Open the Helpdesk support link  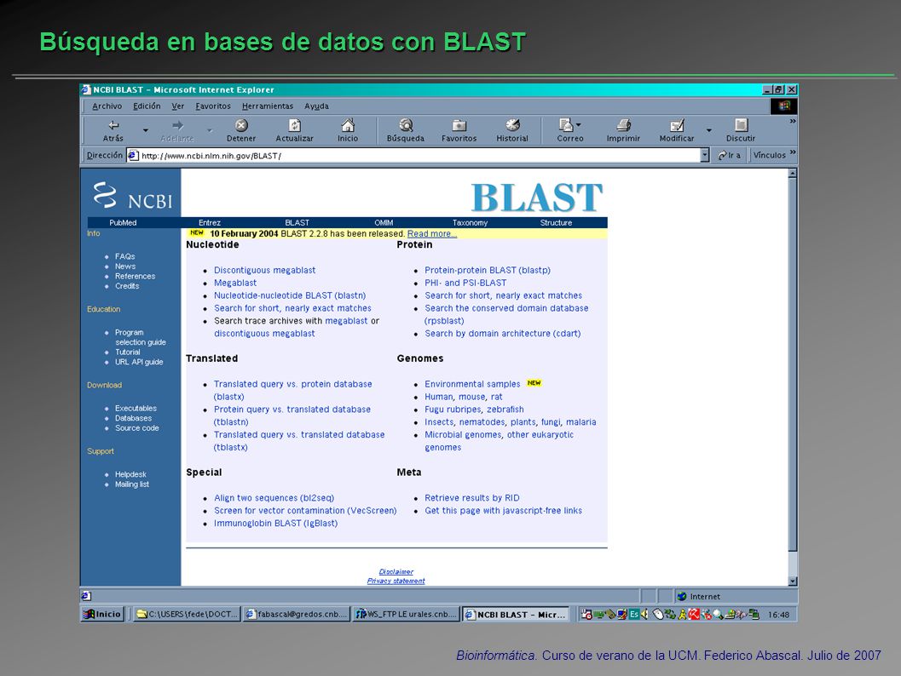(130, 474)
